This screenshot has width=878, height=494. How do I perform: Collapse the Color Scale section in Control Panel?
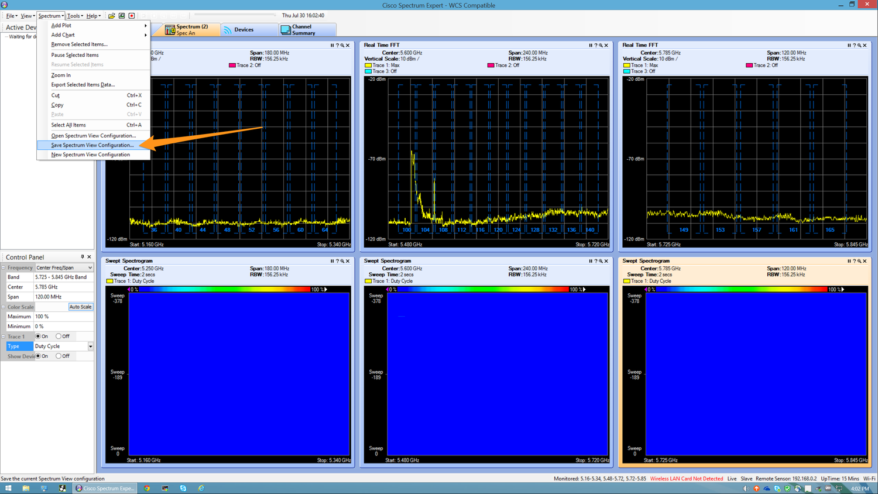click(x=5, y=306)
